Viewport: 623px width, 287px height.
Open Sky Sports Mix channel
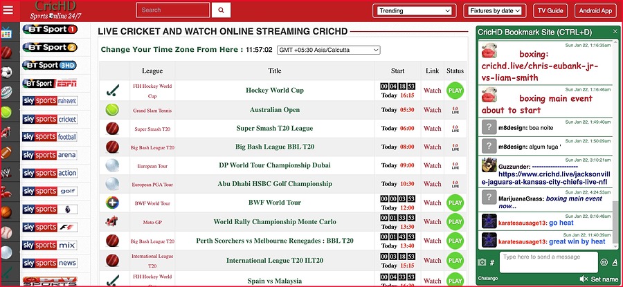pyautogui.click(x=50, y=245)
